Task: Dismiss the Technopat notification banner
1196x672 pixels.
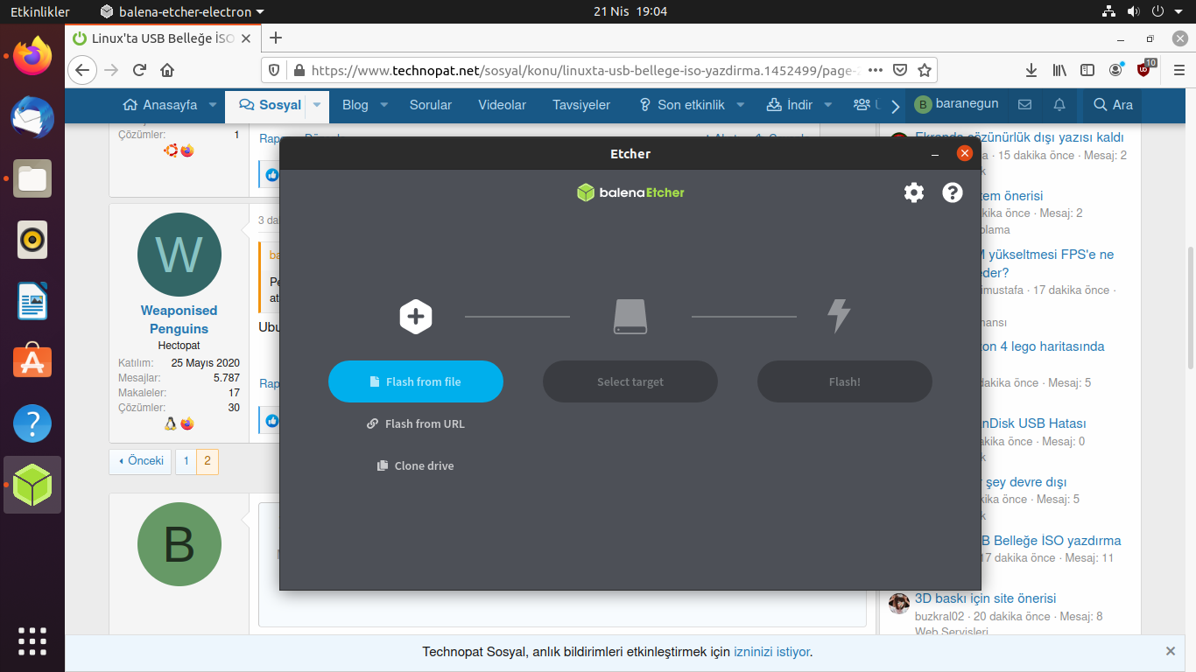Action: [x=1171, y=651]
